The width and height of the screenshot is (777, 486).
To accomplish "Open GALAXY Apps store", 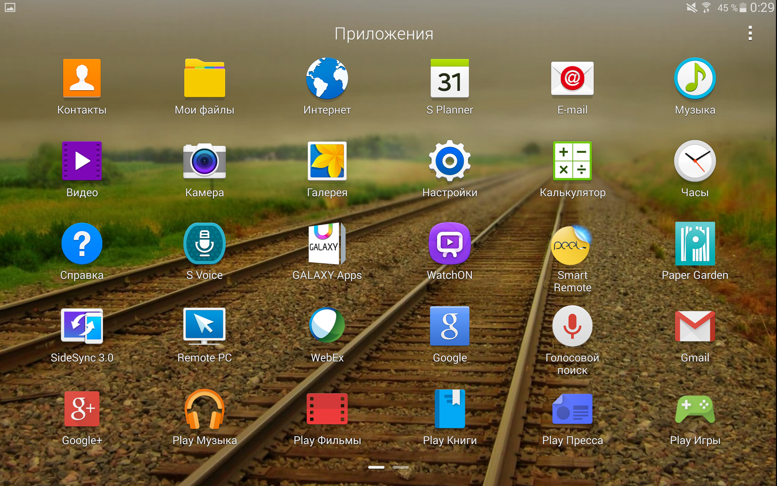I will 327,244.
